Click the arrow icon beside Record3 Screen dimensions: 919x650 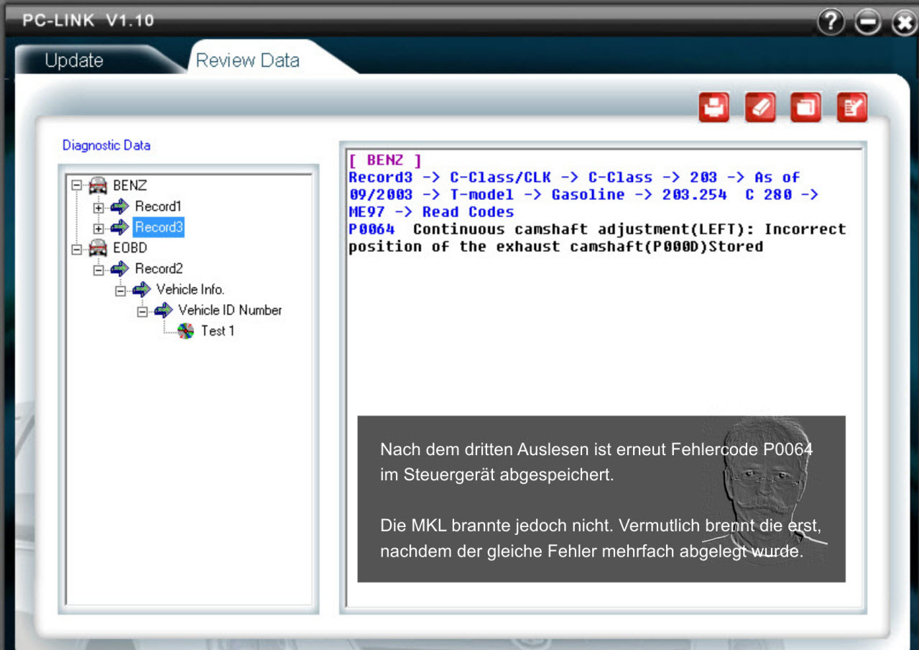pyautogui.click(x=120, y=227)
